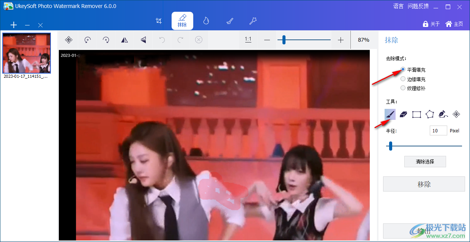The image size is (470, 242).
Task: Open the pin picker tab
Action: [253, 21]
